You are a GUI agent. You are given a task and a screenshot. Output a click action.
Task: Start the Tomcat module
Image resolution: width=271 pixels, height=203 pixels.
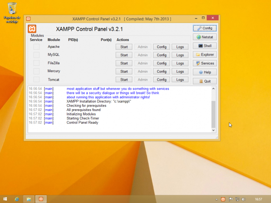(124, 79)
